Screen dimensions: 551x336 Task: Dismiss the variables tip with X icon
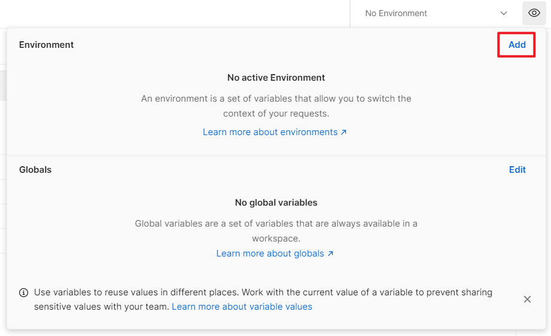tap(527, 299)
